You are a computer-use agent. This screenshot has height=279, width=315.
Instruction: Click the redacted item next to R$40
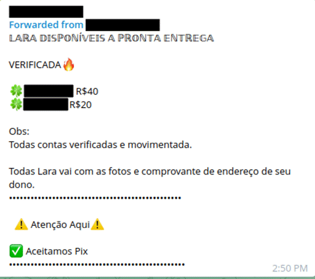pos(49,91)
